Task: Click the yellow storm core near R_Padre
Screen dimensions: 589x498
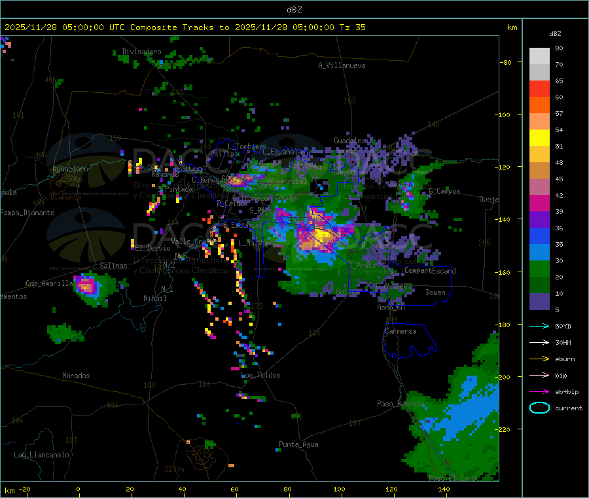Action: (x=322, y=236)
